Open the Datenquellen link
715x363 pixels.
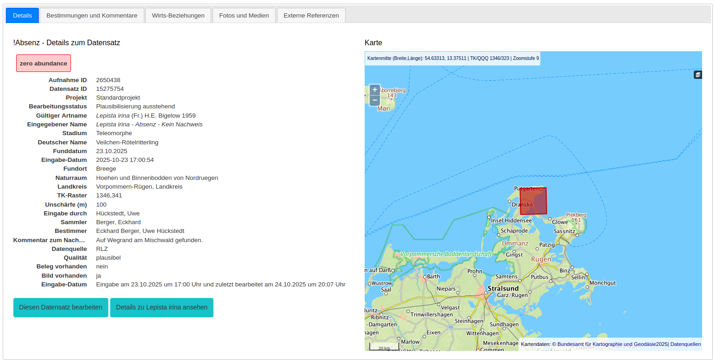(x=685, y=344)
